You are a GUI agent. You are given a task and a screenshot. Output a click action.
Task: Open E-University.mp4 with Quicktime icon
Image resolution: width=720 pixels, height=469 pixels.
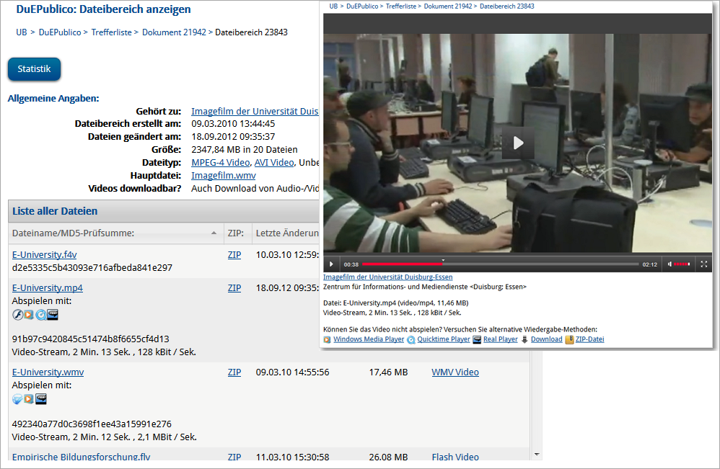click(x=41, y=315)
